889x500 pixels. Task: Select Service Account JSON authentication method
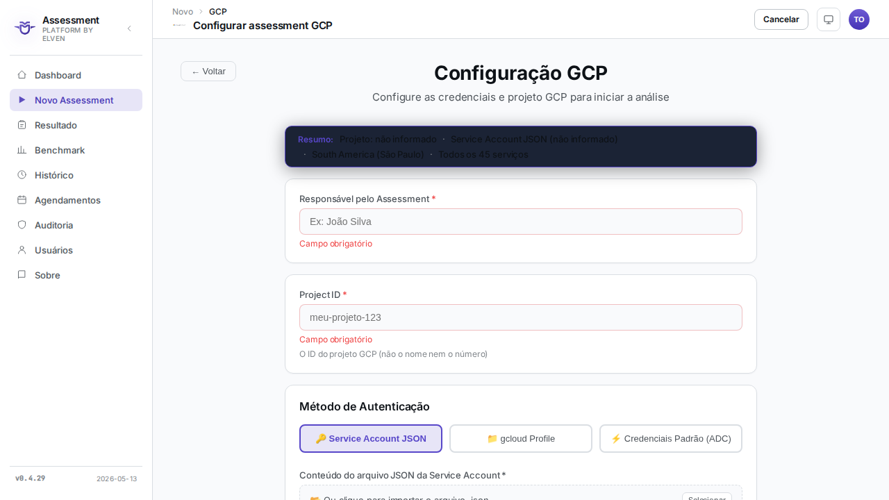click(x=371, y=438)
